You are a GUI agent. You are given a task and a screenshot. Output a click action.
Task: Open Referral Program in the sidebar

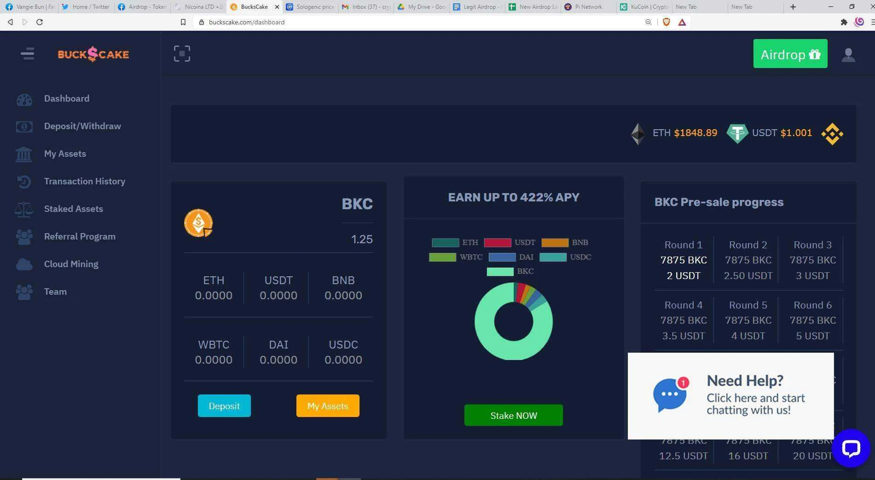[x=80, y=237]
